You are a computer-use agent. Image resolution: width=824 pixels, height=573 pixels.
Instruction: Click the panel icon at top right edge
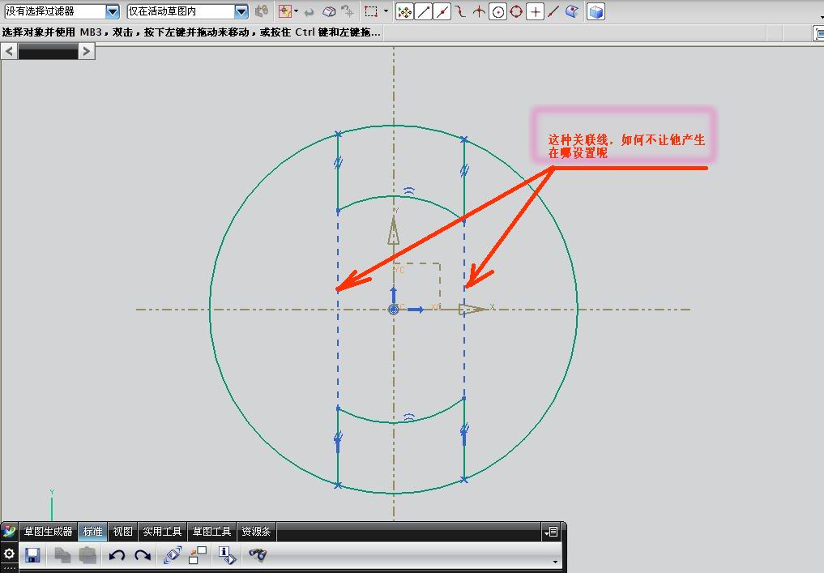click(819, 34)
